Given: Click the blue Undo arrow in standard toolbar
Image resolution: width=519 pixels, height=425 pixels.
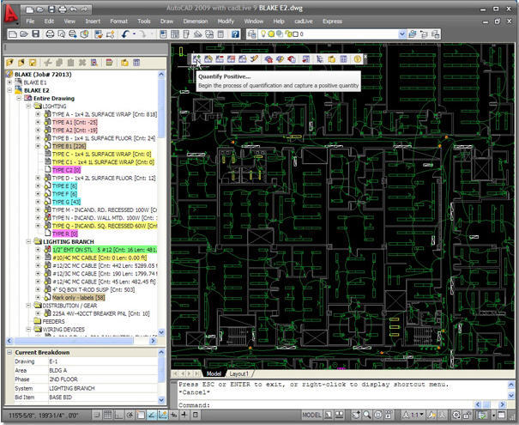Looking at the screenshot, I should click(125, 34).
